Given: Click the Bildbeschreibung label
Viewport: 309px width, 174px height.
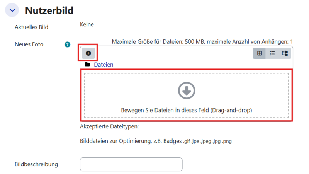Looking at the screenshot, I should pyautogui.click(x=36, y=164).
